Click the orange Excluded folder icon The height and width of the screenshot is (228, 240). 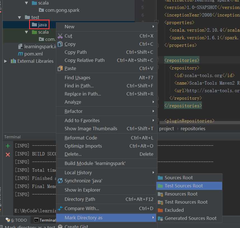click(x=160, y=210)
